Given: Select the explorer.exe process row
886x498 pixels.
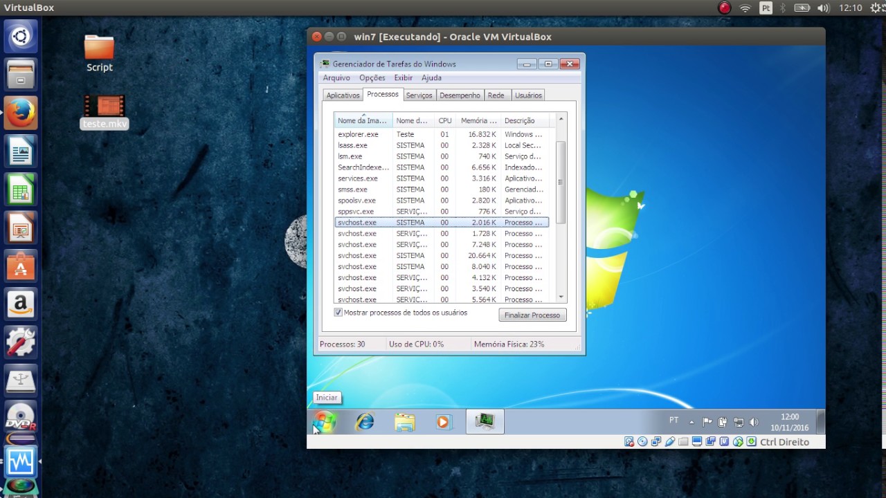Looking at the screenshot, I should pos(442,134).
